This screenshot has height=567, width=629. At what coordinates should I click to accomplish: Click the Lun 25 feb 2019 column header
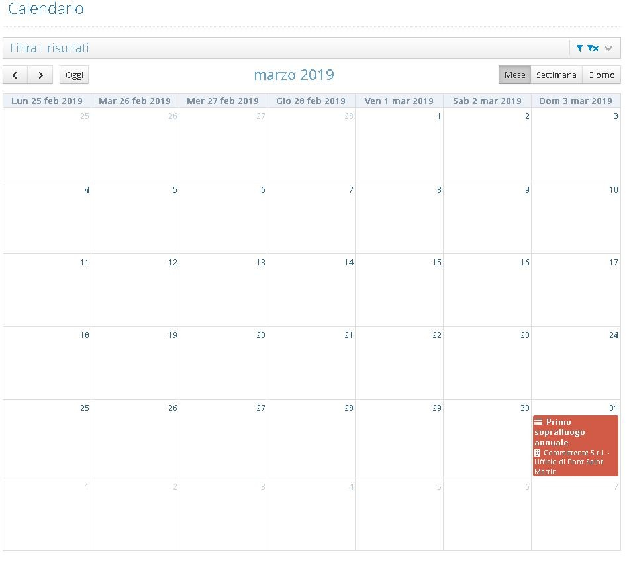[47, 101]
